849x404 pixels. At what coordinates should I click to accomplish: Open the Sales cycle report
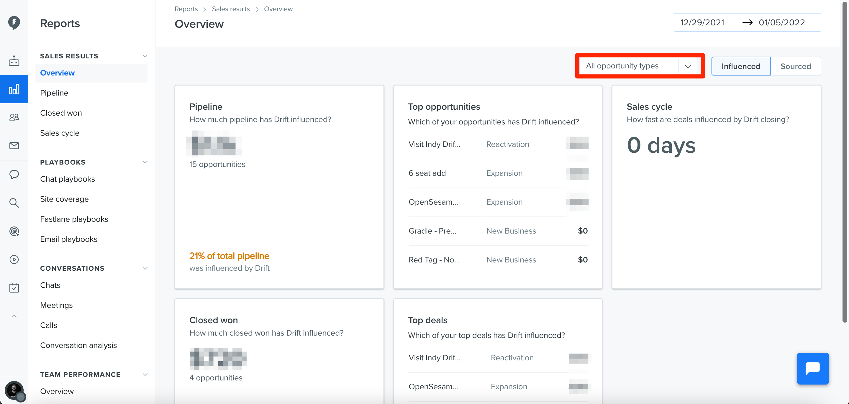(x=60, y=133)
